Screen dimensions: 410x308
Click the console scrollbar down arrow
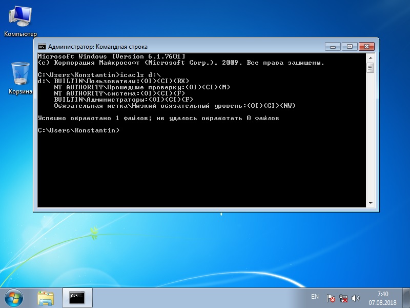coord(371,204)
